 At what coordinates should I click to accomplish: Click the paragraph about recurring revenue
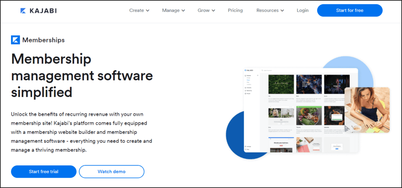[82, 132]
